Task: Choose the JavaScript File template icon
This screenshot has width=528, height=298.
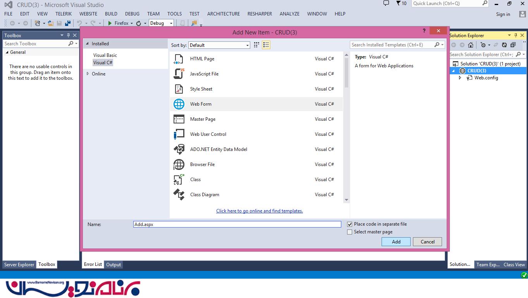Action: click(x=179, y=74)
